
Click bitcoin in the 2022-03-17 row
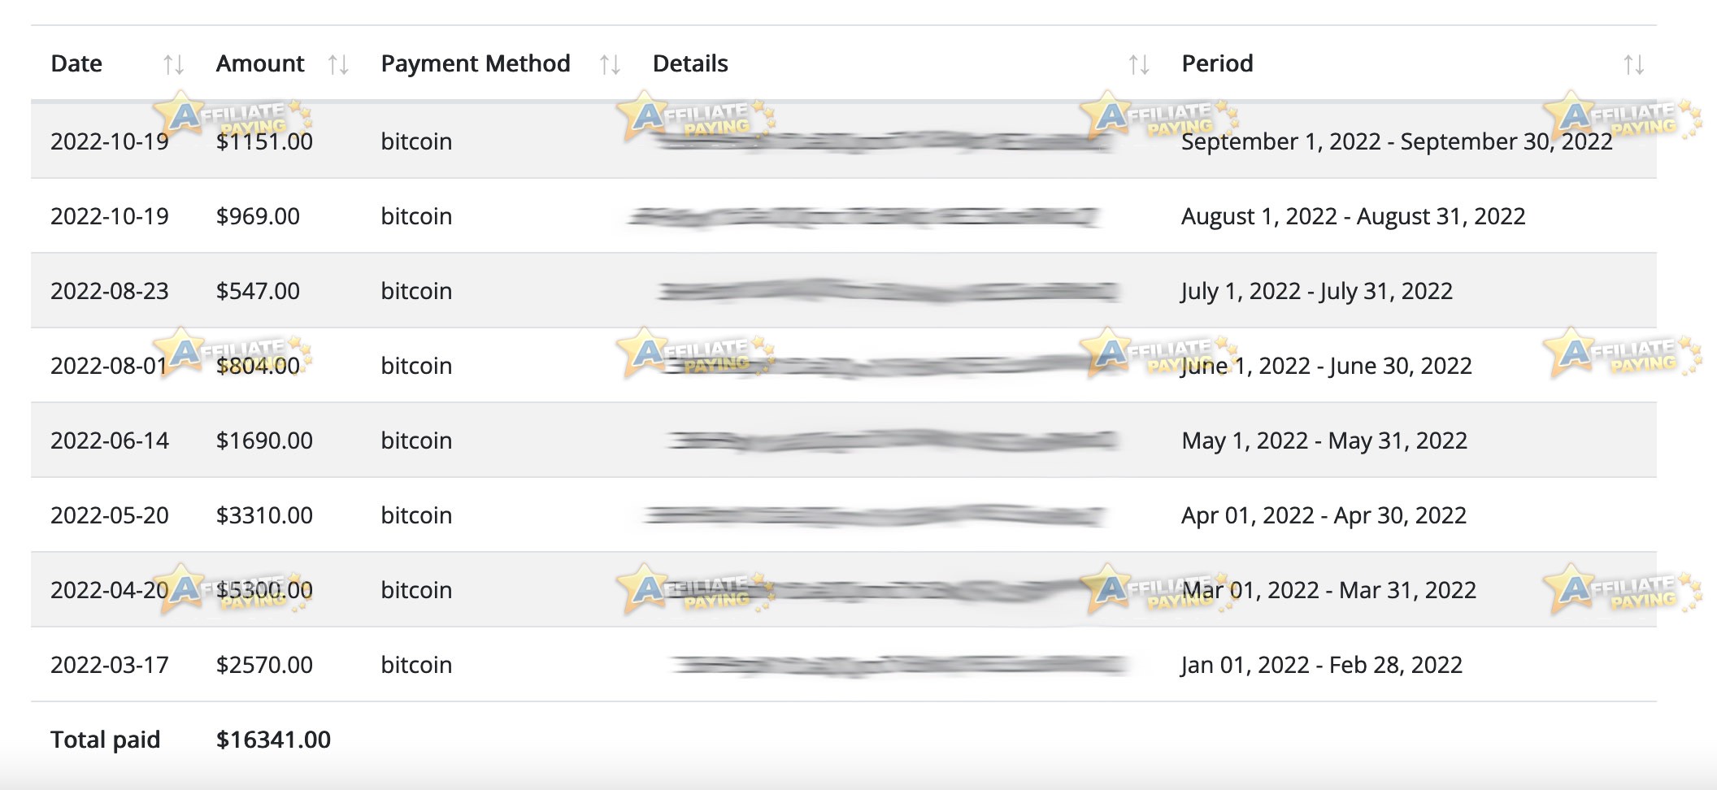point(416,665)
